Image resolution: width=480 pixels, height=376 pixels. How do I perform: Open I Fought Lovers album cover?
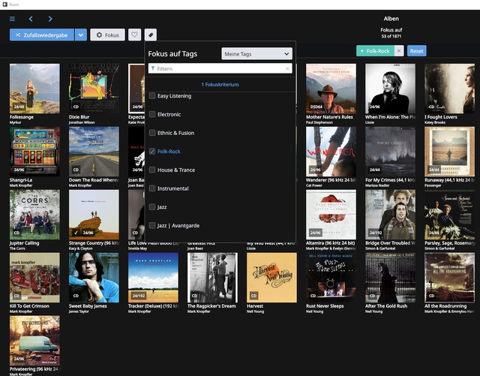pos(450,89)
